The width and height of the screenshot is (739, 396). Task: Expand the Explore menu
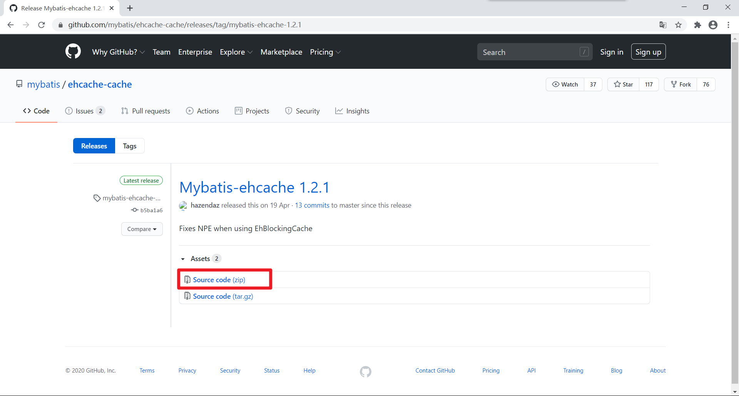click(236, 52)
